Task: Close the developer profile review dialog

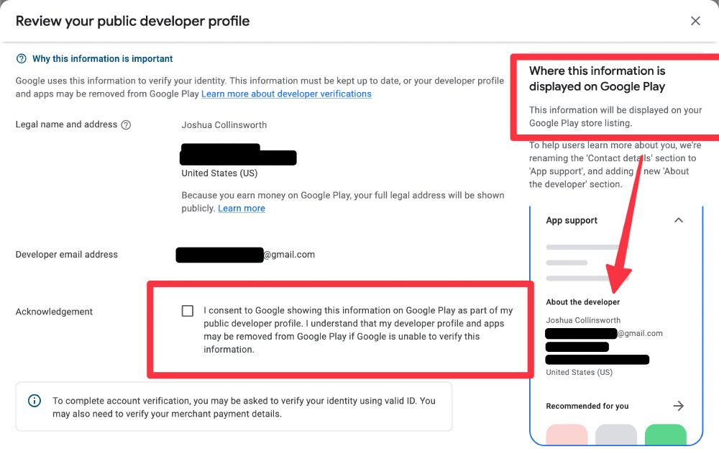Action: tap(695, 21)
